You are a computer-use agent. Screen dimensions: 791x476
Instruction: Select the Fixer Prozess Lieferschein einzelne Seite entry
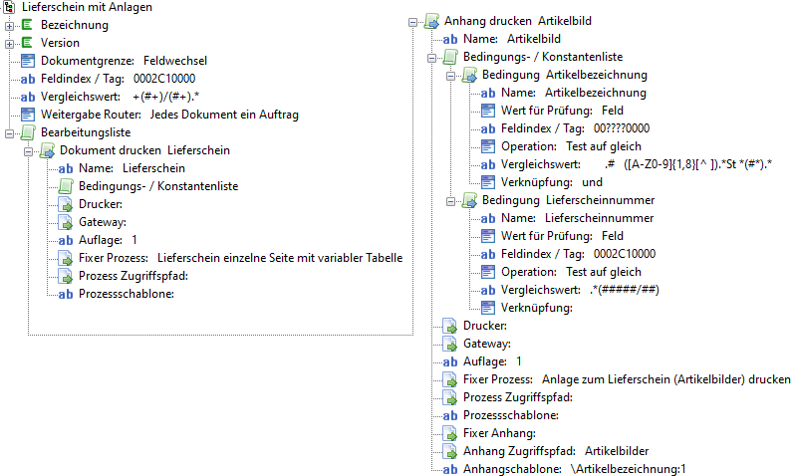pyautogui.click(x=239, y=258)
